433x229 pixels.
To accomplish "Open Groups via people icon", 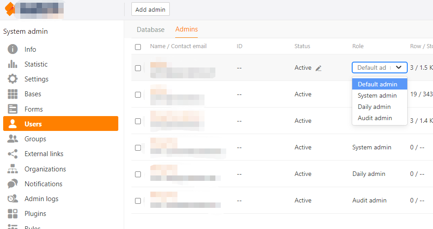I will click(13, 139).
